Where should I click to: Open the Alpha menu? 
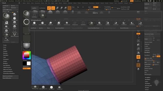pos(24,3)
